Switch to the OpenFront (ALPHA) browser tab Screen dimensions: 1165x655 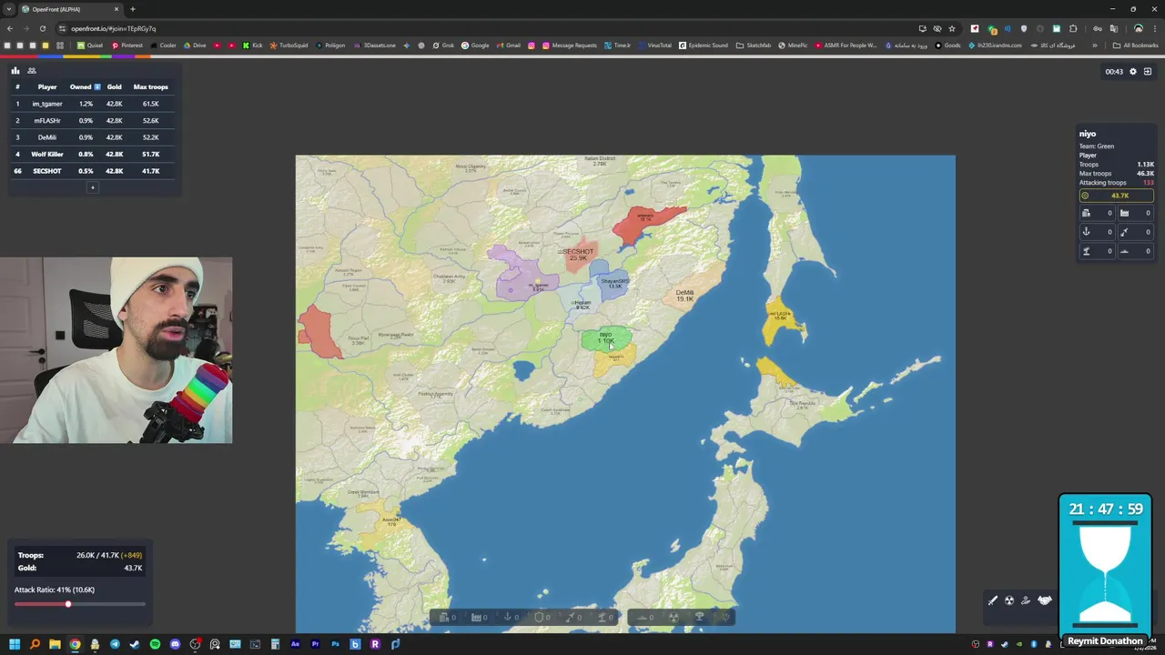pos(70,9)
